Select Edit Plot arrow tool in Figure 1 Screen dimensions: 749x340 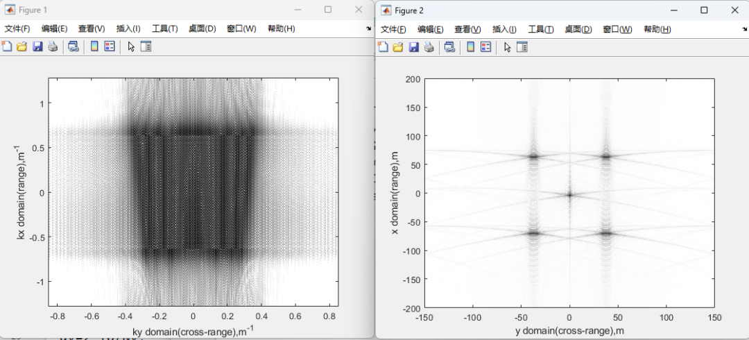[131, 47]
